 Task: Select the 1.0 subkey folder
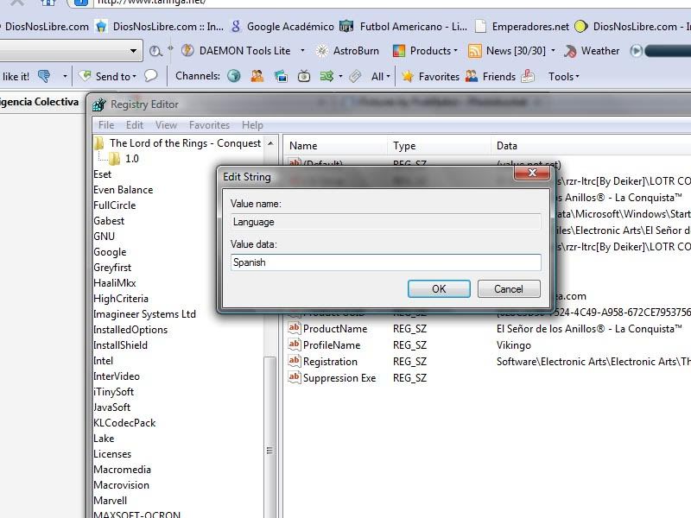pos(132,159)
